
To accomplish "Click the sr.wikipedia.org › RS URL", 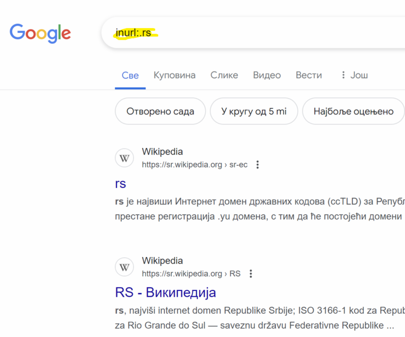I will pyautogui.click(x=191, y=274).
